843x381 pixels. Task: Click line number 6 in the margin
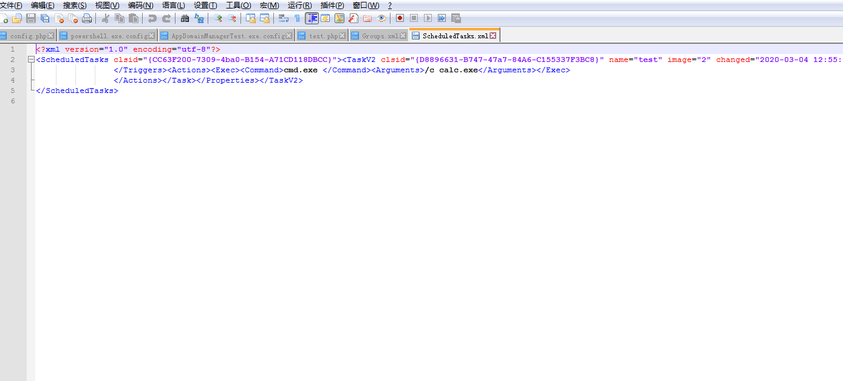point(13,101)
